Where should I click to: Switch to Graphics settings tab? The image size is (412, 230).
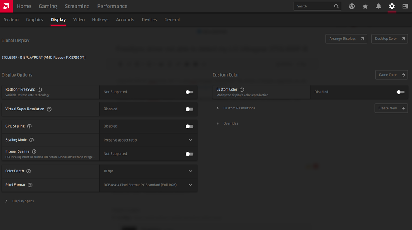(x=35, y=19)
